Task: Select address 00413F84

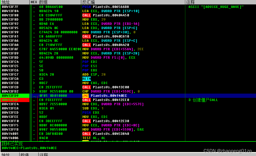Action: coord(10,11)
